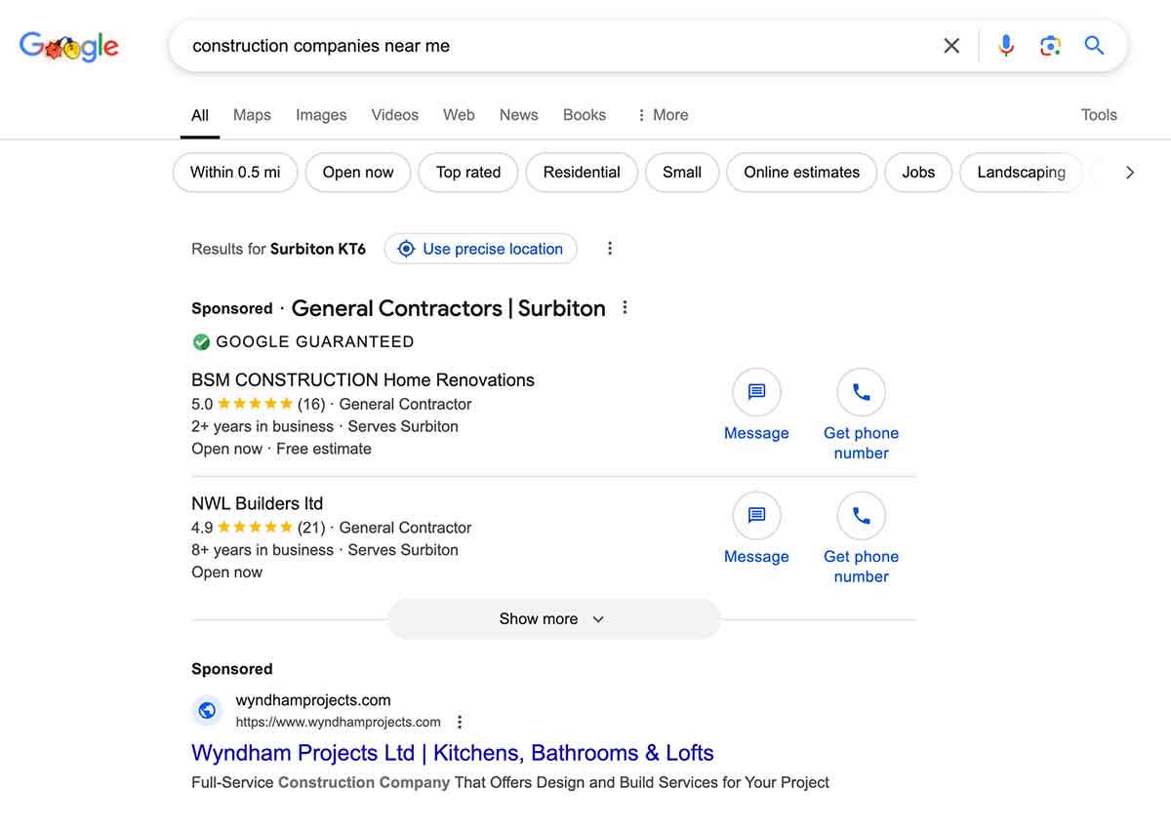Select the All results tab
The width and height of the screenshot is (1171, 830).
click(200, 115)
